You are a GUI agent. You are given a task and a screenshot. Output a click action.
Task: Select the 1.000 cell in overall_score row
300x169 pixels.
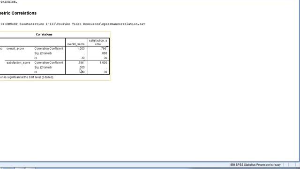coord(81,49)
